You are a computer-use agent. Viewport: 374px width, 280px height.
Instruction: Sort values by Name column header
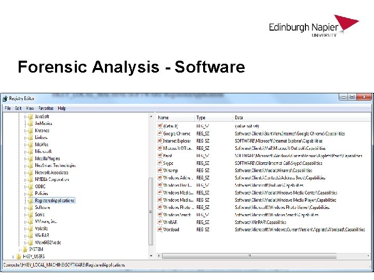(175, 117)
